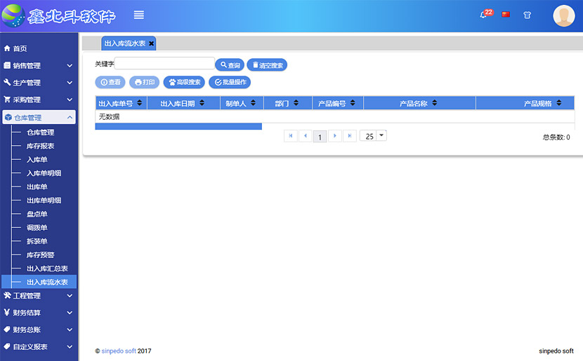This screenshot has width=583, height=361.
Task: Open 入库单明细 in sidebar
Action: point(44,173)
